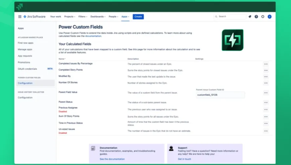
Task: Click the Description column header
Action: click(x=133, y=59)
